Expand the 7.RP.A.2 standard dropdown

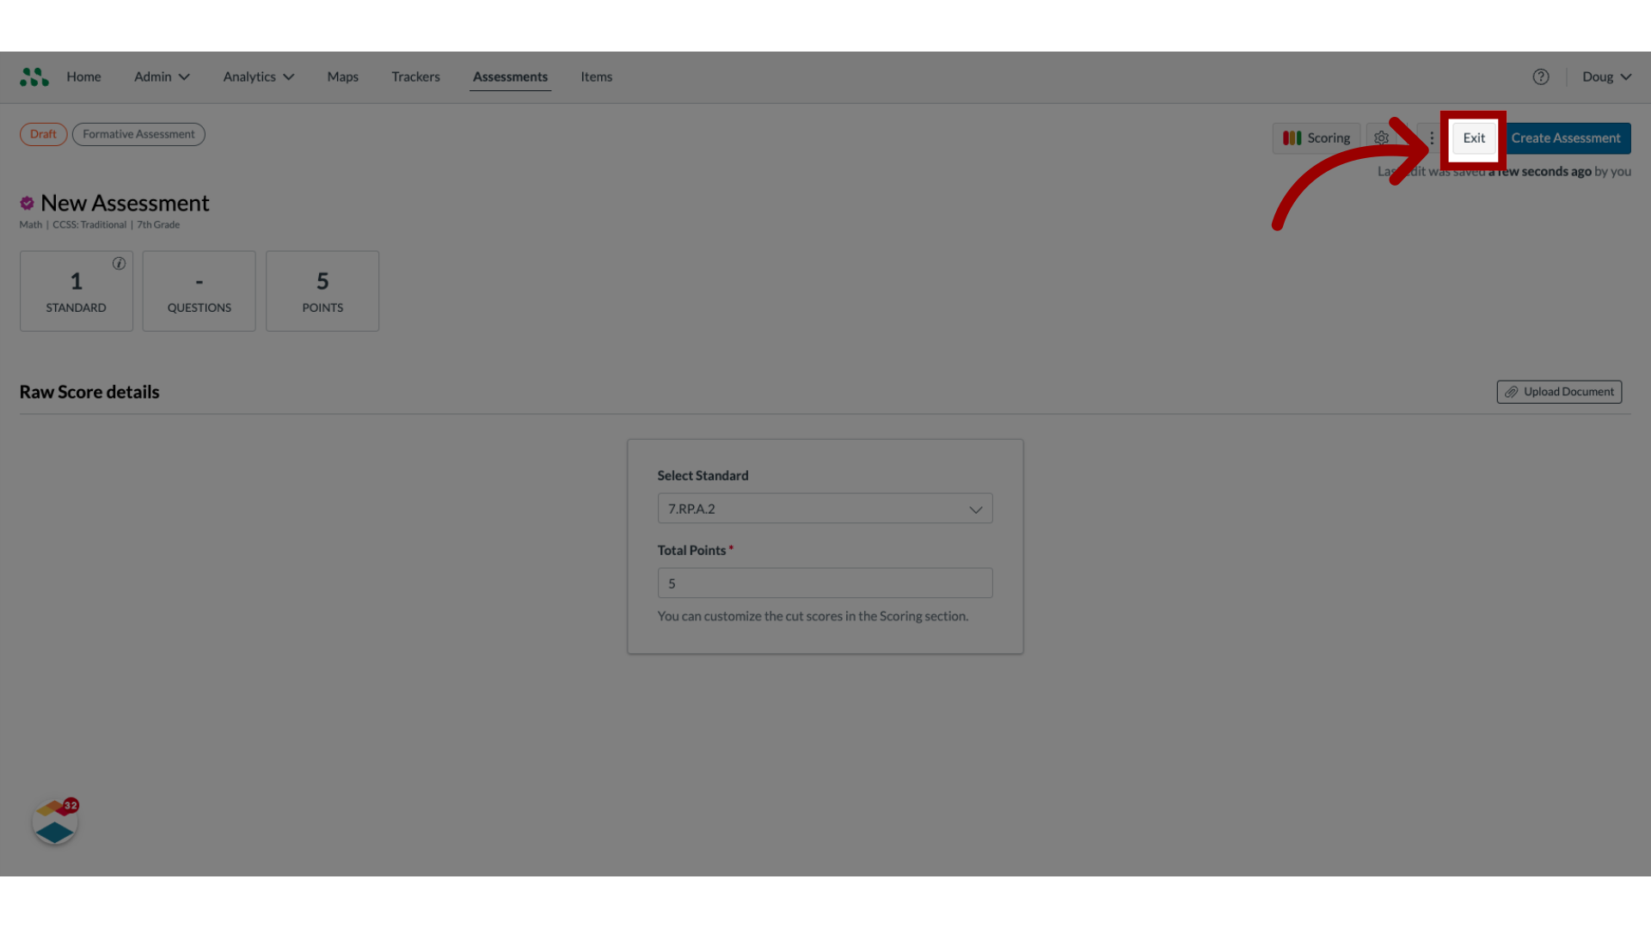tap(825, 508)
